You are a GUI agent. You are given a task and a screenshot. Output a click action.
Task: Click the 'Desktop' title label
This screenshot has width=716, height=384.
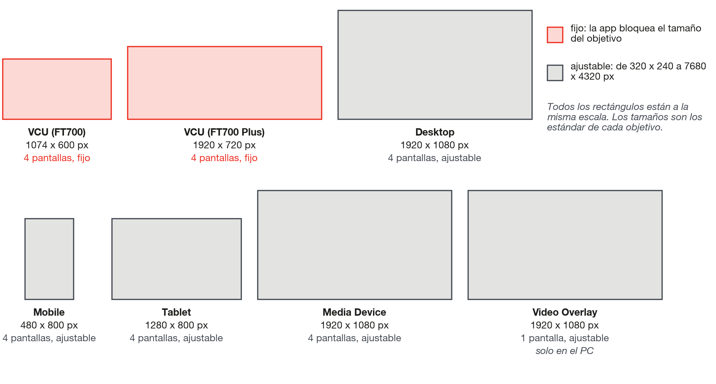(x=435, y=132)
